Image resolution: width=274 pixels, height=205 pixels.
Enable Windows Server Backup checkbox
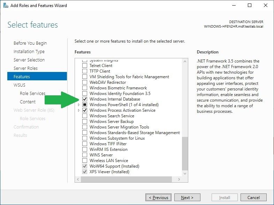pos(85,122)
